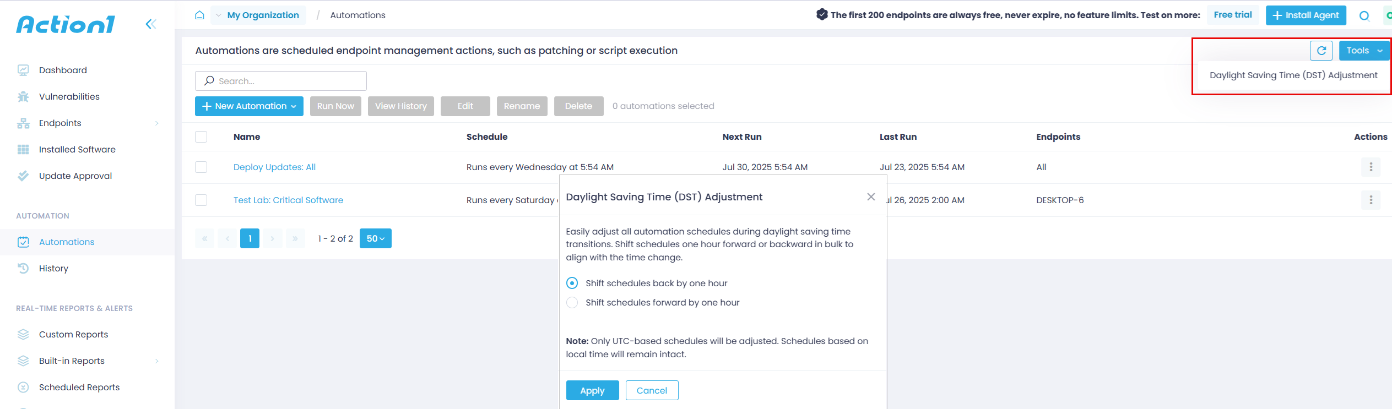Open the Tools dropdown
Image resolution: width=1392 pixels, height=409 pixels.
coord(1363,50)
